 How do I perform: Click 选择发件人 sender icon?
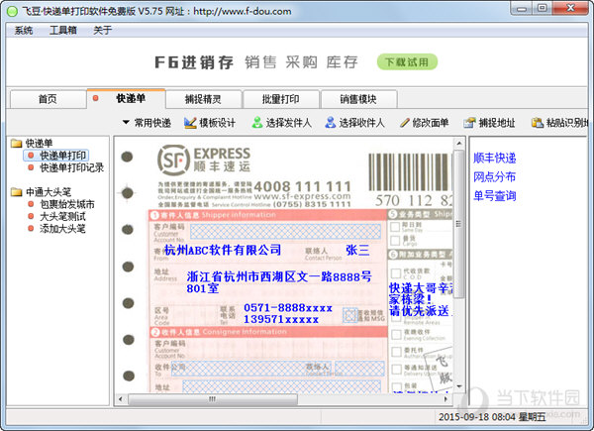257,123
